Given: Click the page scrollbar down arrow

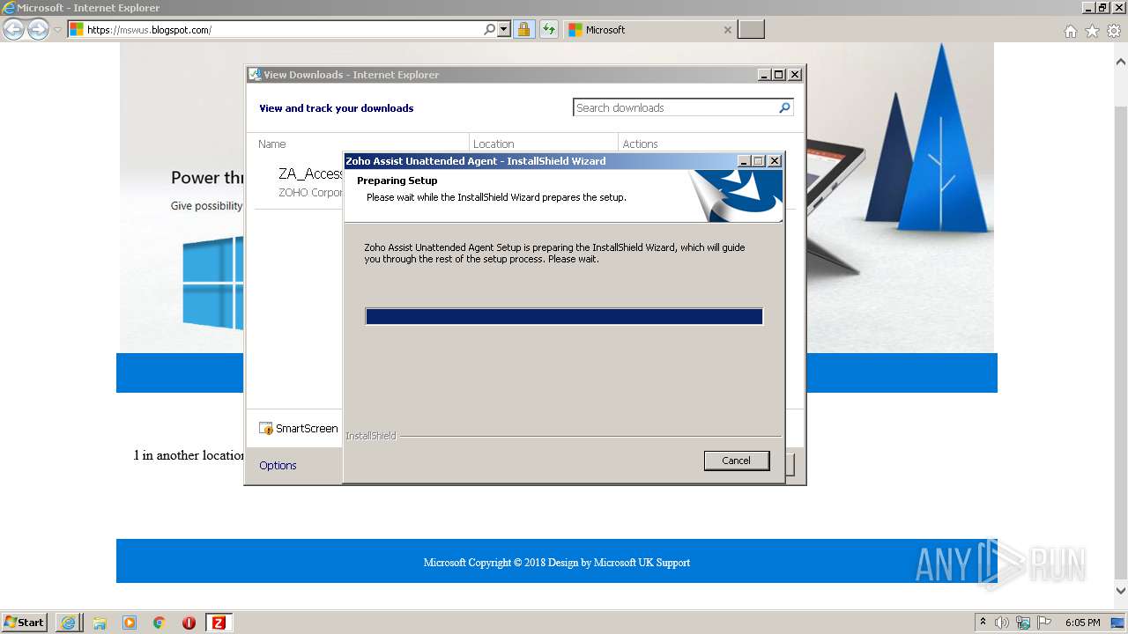Looking at the screenshot, I should tap(1121, 591).
